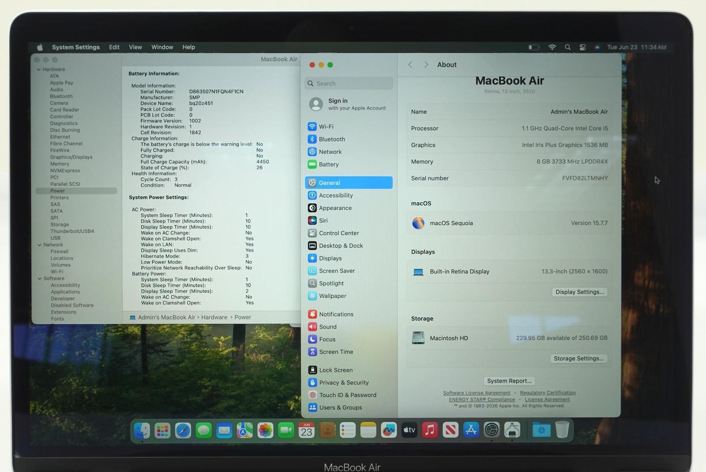Open Trash in the Dock
Image resolution: width=706 pixels, height=472 pixels.
tap(562, 430)
